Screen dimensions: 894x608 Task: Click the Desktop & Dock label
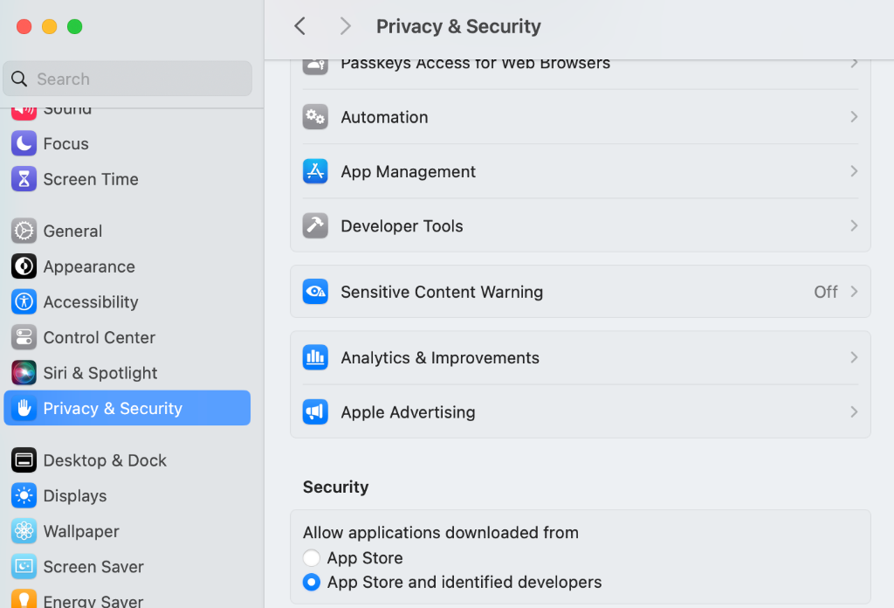pos(105,460)
